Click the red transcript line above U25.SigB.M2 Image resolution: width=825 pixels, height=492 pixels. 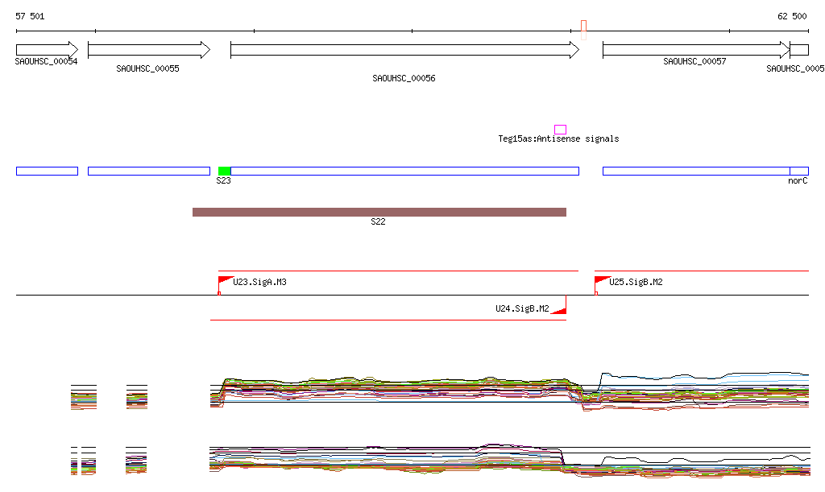tap(702, 271)
